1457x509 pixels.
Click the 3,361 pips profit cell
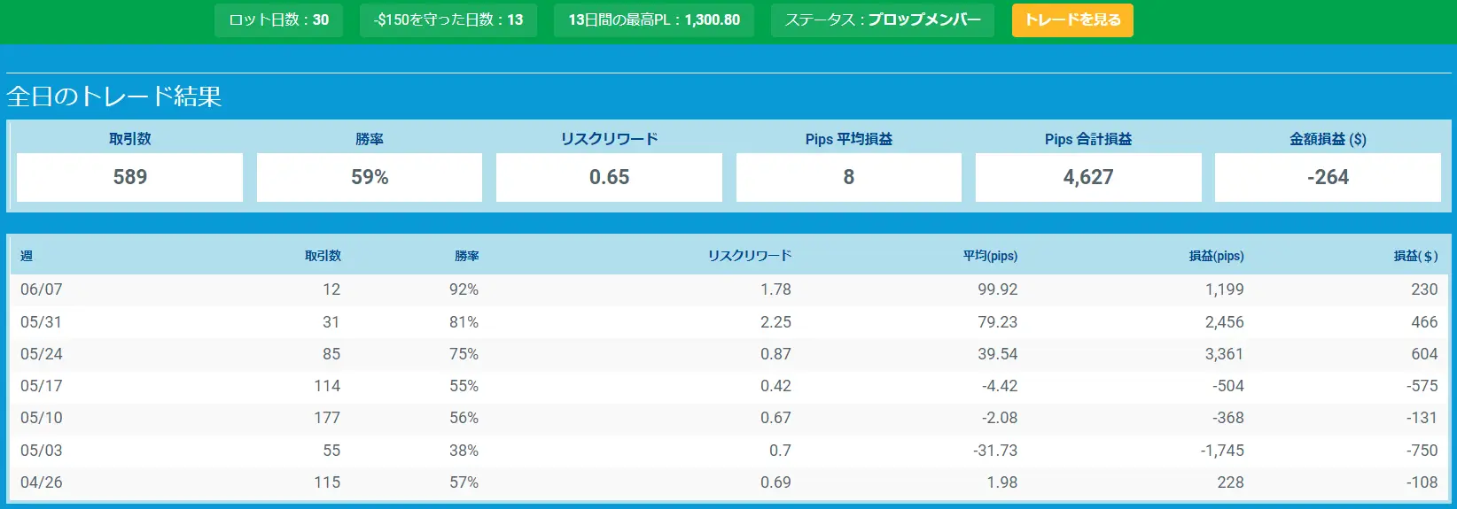coord(1225,354)
